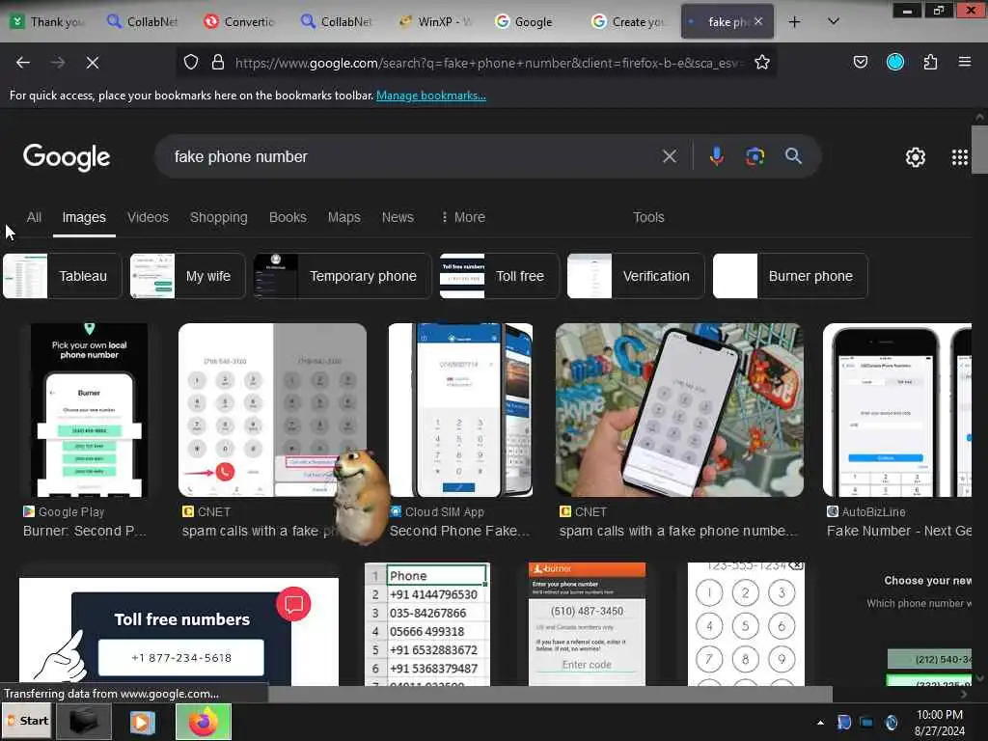Image resolution: width=988 pixels, height=741 pixels.
Task: Filter images by 'Toll free' chip
Action: pyautogui.click(x=499, y=276)
